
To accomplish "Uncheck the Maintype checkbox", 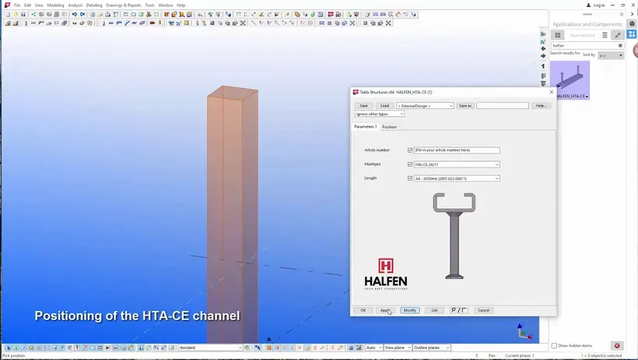I will click(410, 164).
